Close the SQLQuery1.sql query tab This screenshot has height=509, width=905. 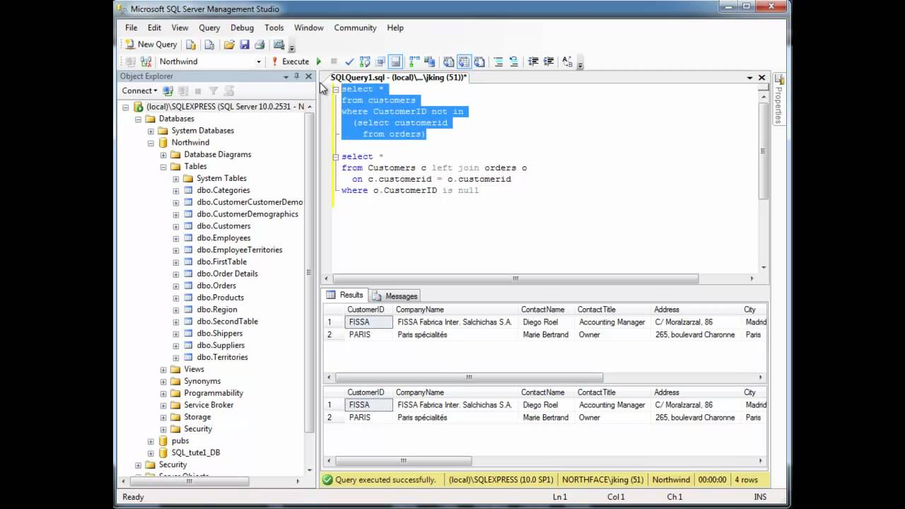coord(761,78)
